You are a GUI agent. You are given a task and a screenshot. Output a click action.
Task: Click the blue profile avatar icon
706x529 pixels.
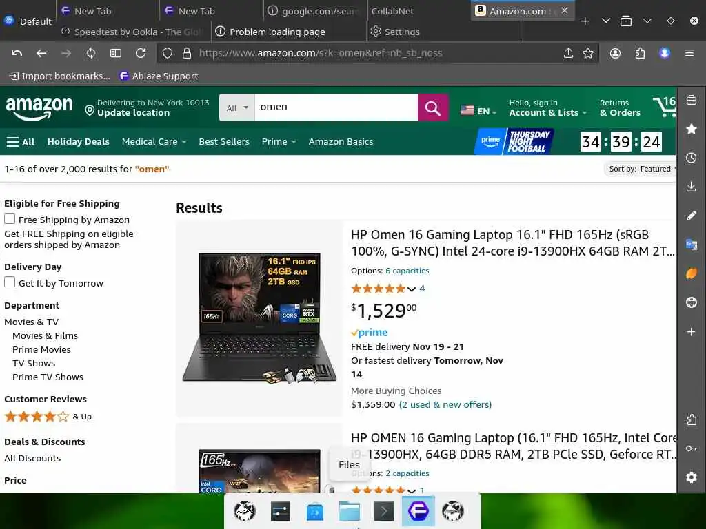coord(665,53)
